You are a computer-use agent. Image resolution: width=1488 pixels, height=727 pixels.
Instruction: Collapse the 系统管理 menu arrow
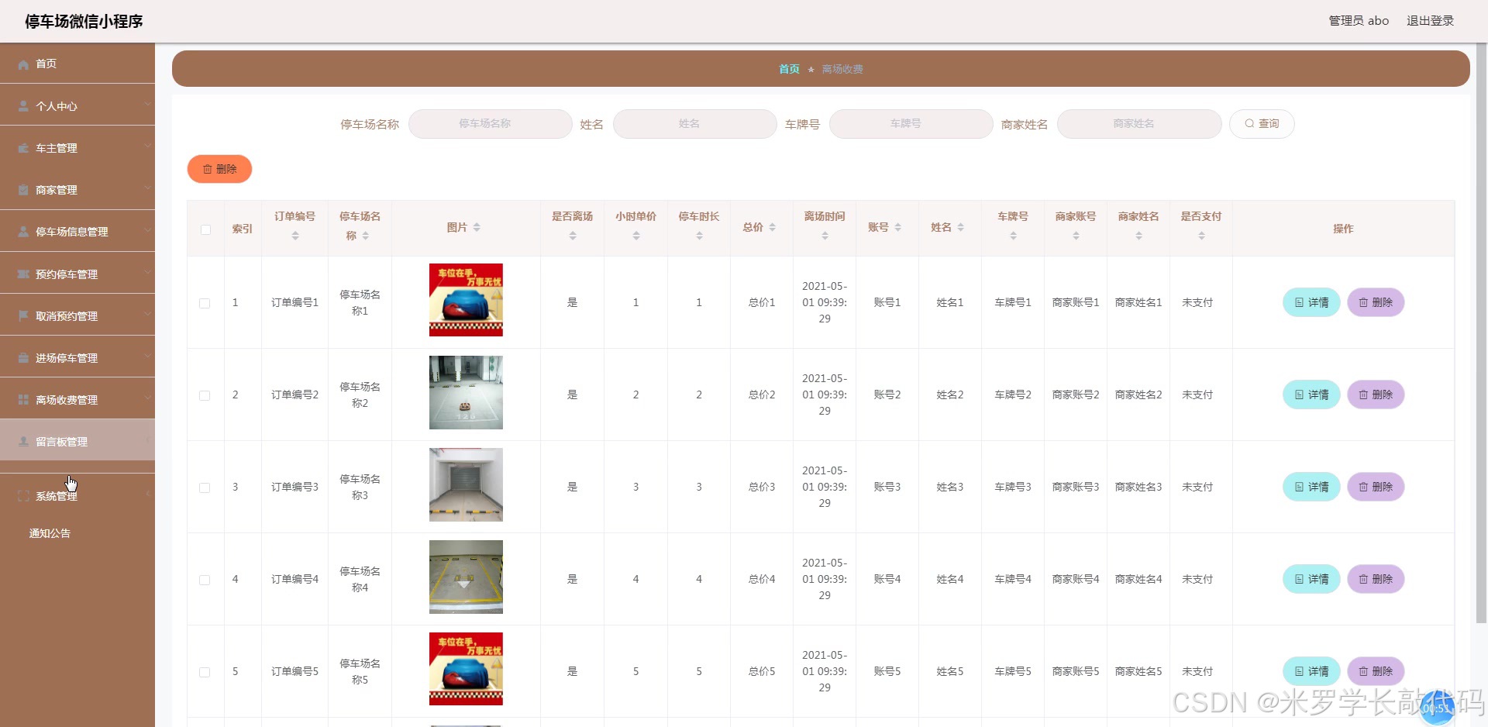(x=146, y=494)
